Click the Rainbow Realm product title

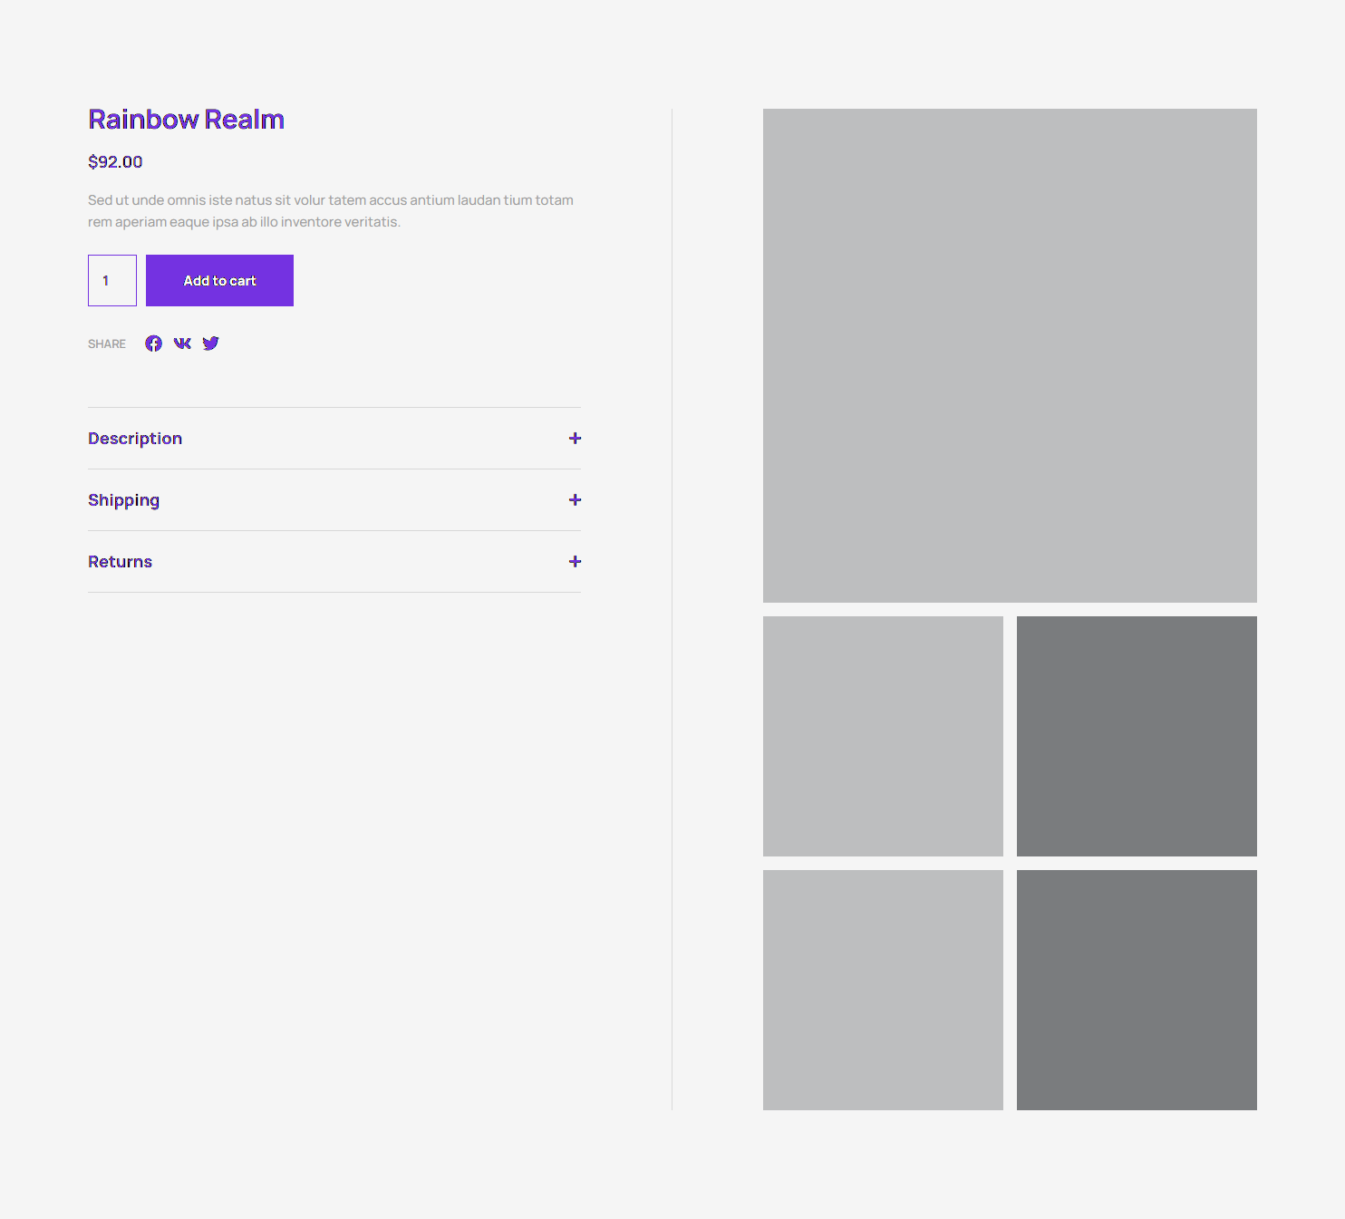pyautogui.click(x=186, y=120)
